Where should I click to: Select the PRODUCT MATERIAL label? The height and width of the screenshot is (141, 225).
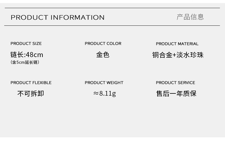click(x=177, y=44)
